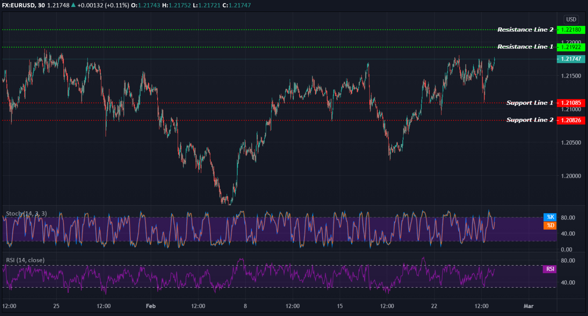Click the USD currency button
The height and width of the screenshot is (316, 588).
click(x=571, y=19)
